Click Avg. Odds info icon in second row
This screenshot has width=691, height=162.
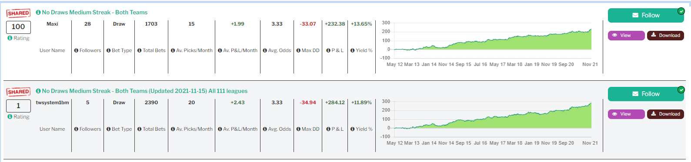pos(265,129)
